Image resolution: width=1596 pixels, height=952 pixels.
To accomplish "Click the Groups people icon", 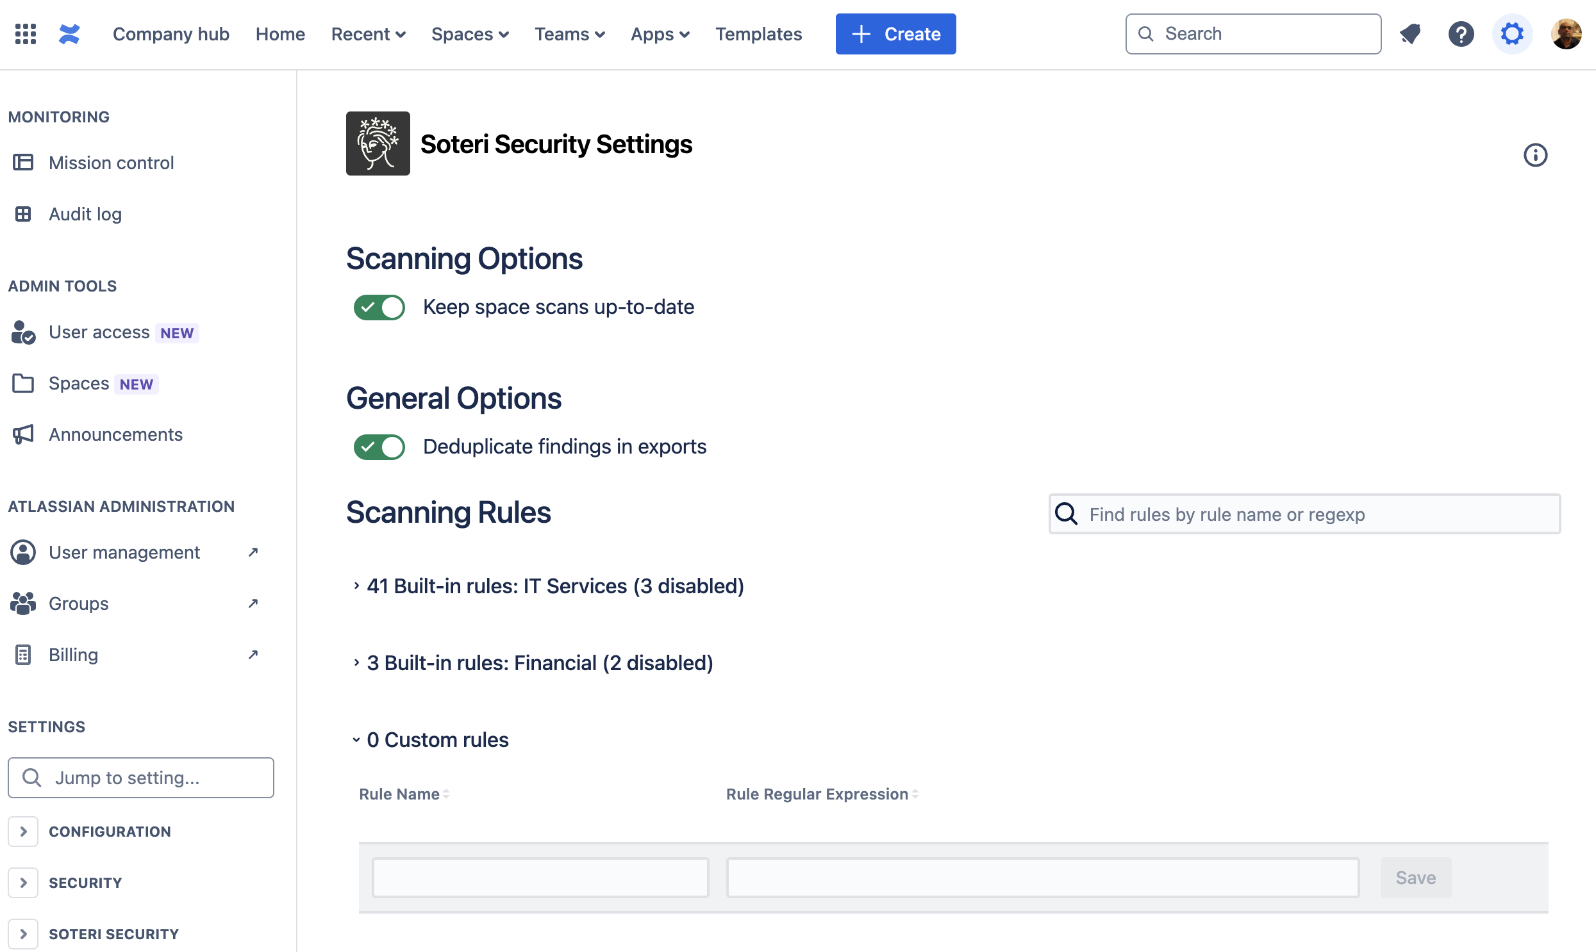I will (x=23, y=604).
